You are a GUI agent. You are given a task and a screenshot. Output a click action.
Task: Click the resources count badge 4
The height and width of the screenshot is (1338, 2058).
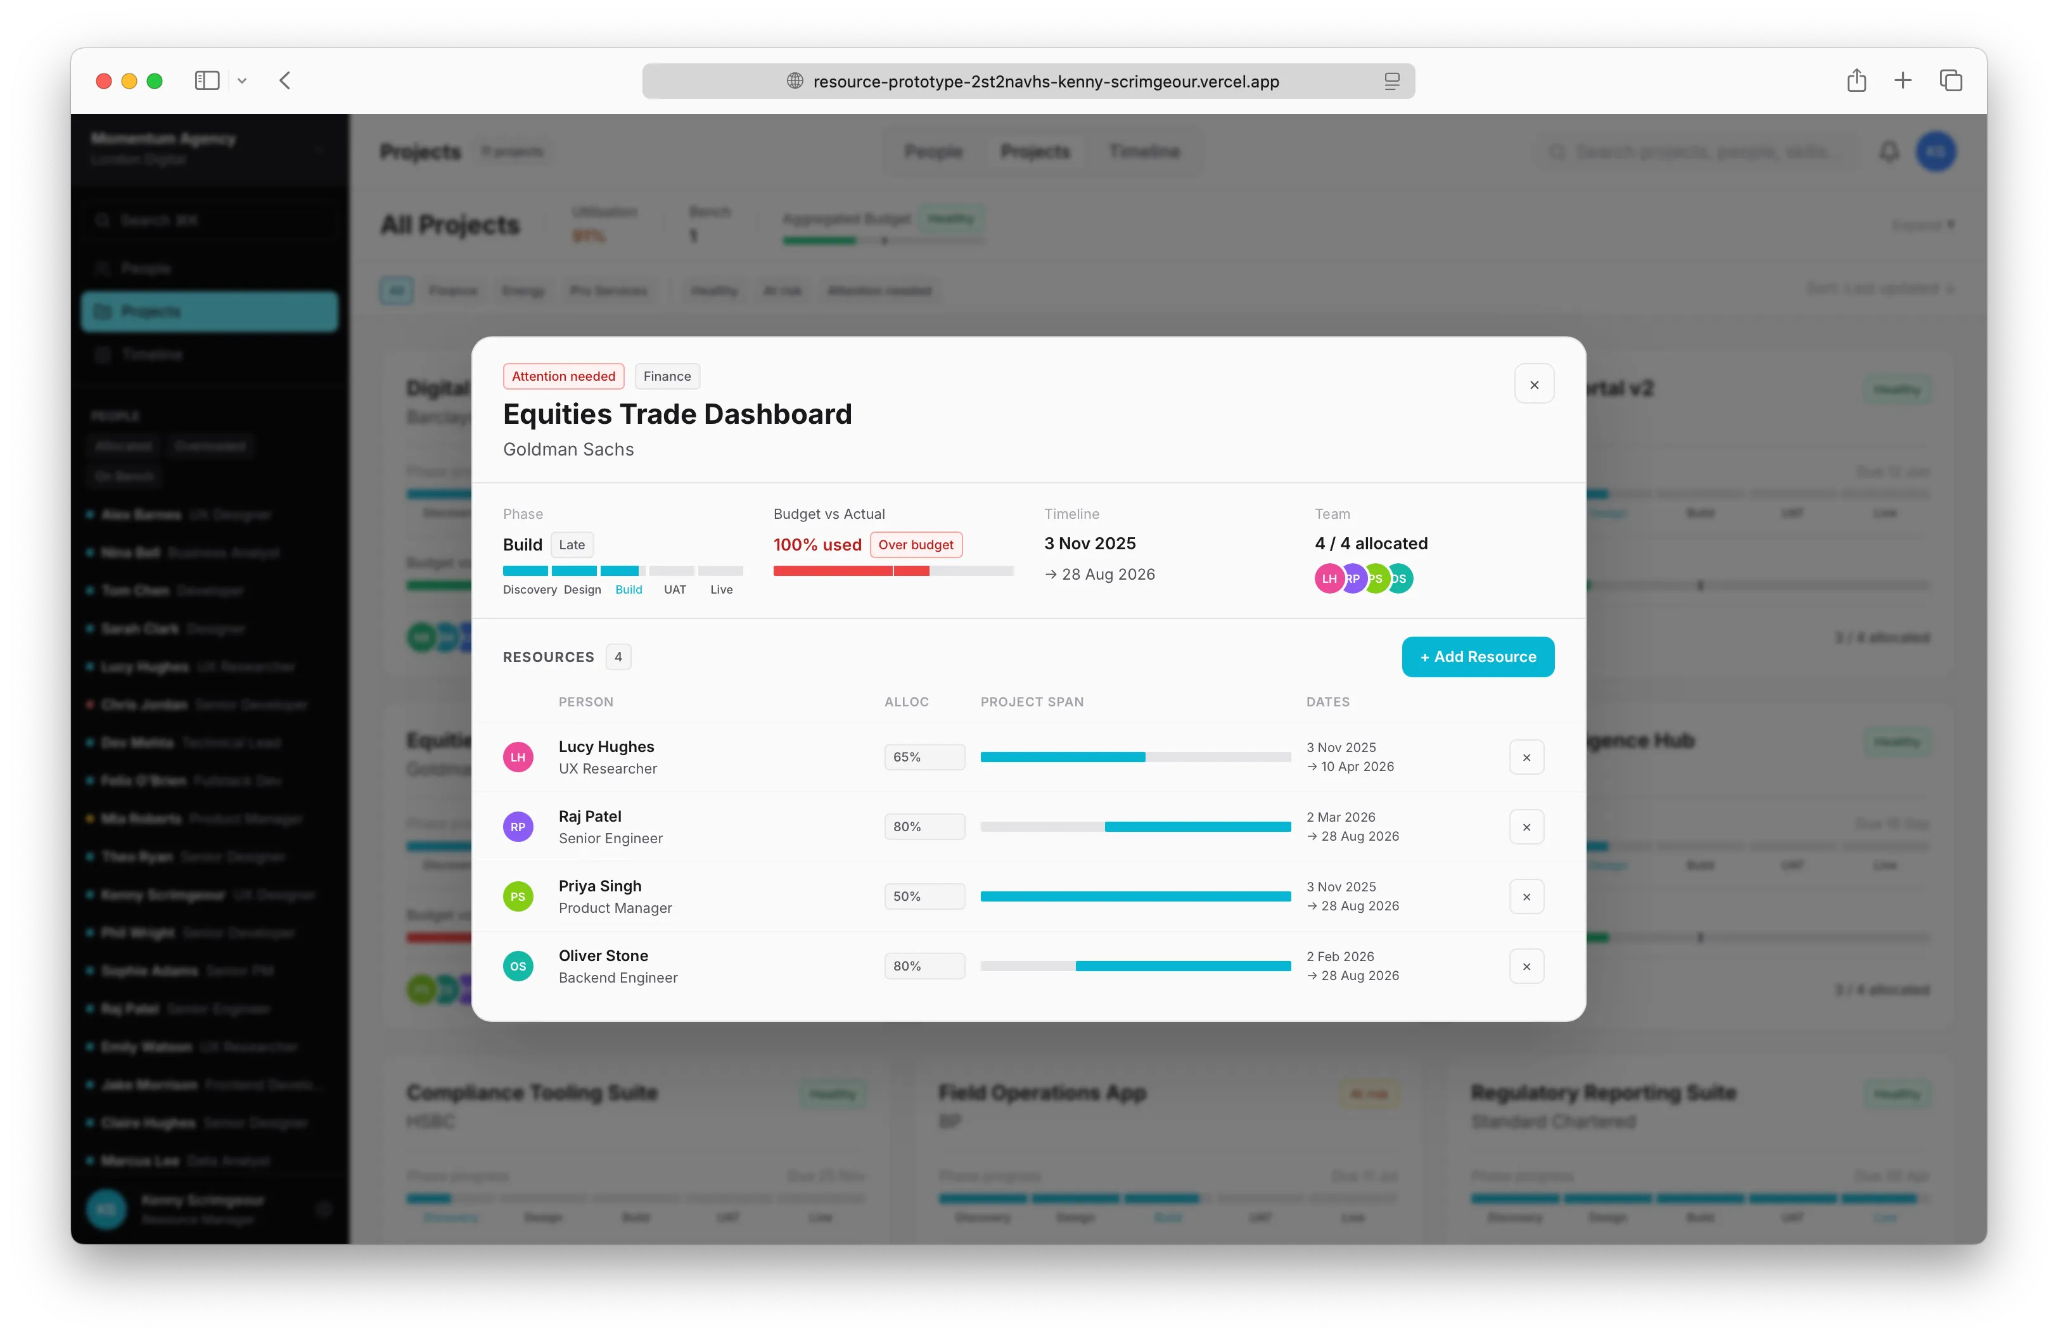[618, 657]
